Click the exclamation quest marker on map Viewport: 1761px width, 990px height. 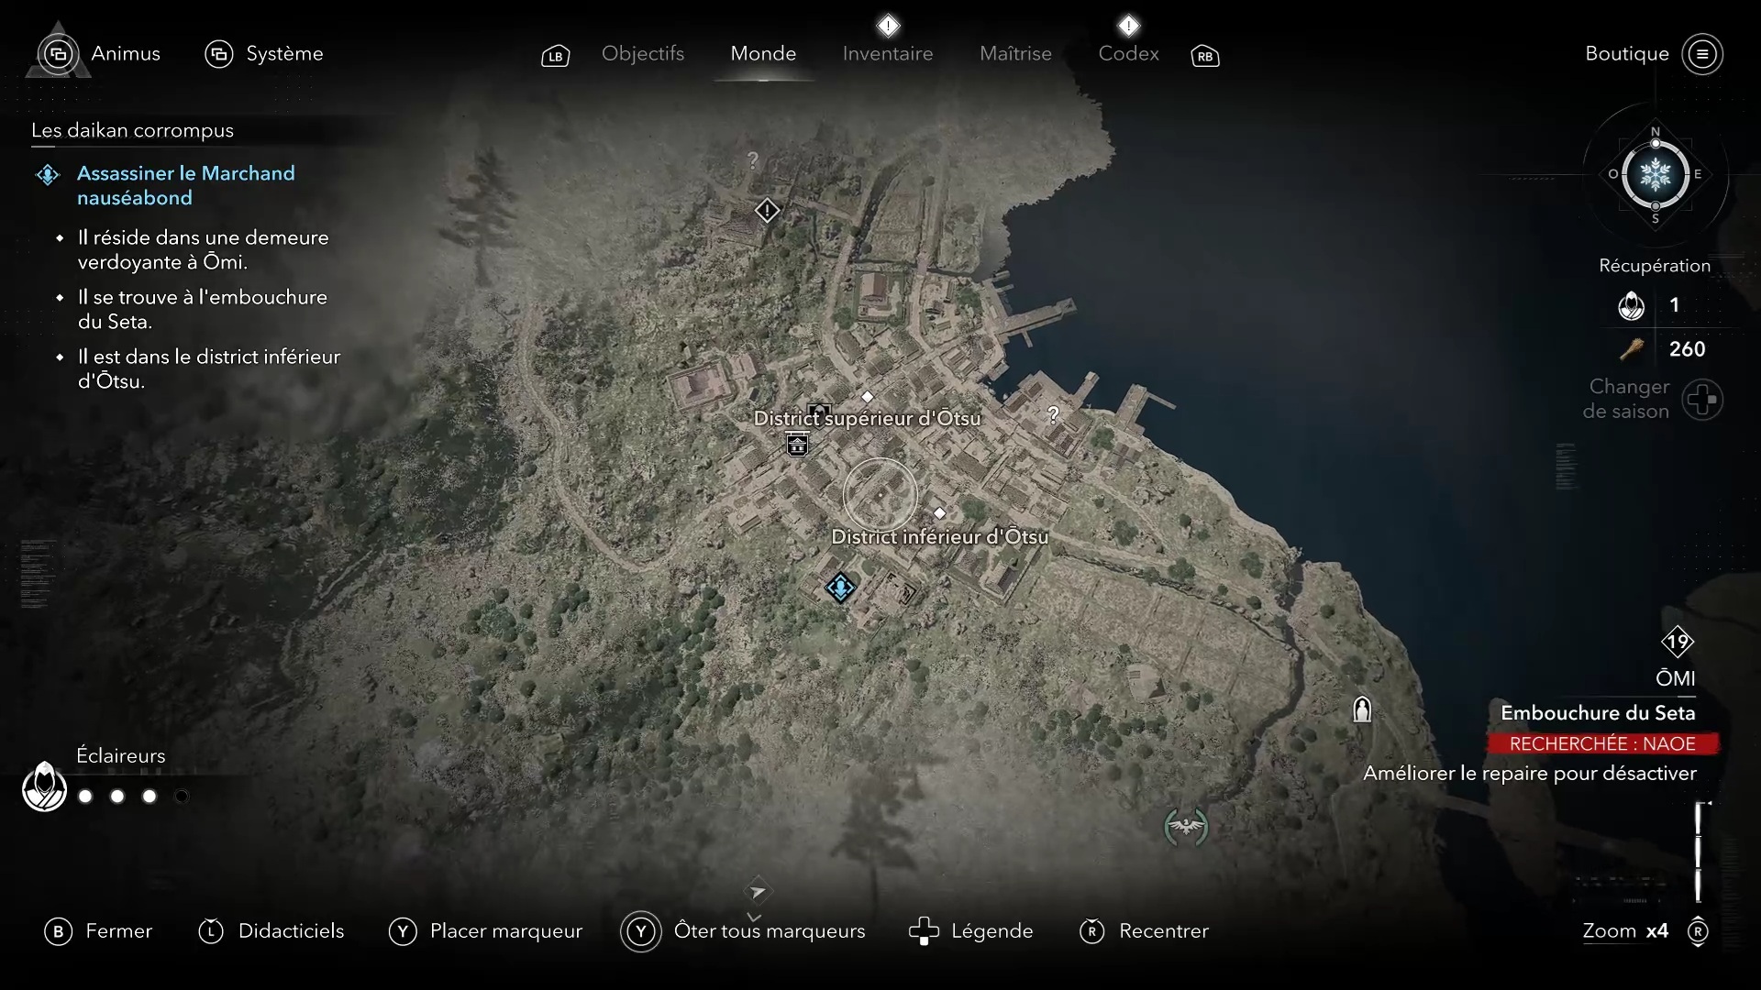767,211
